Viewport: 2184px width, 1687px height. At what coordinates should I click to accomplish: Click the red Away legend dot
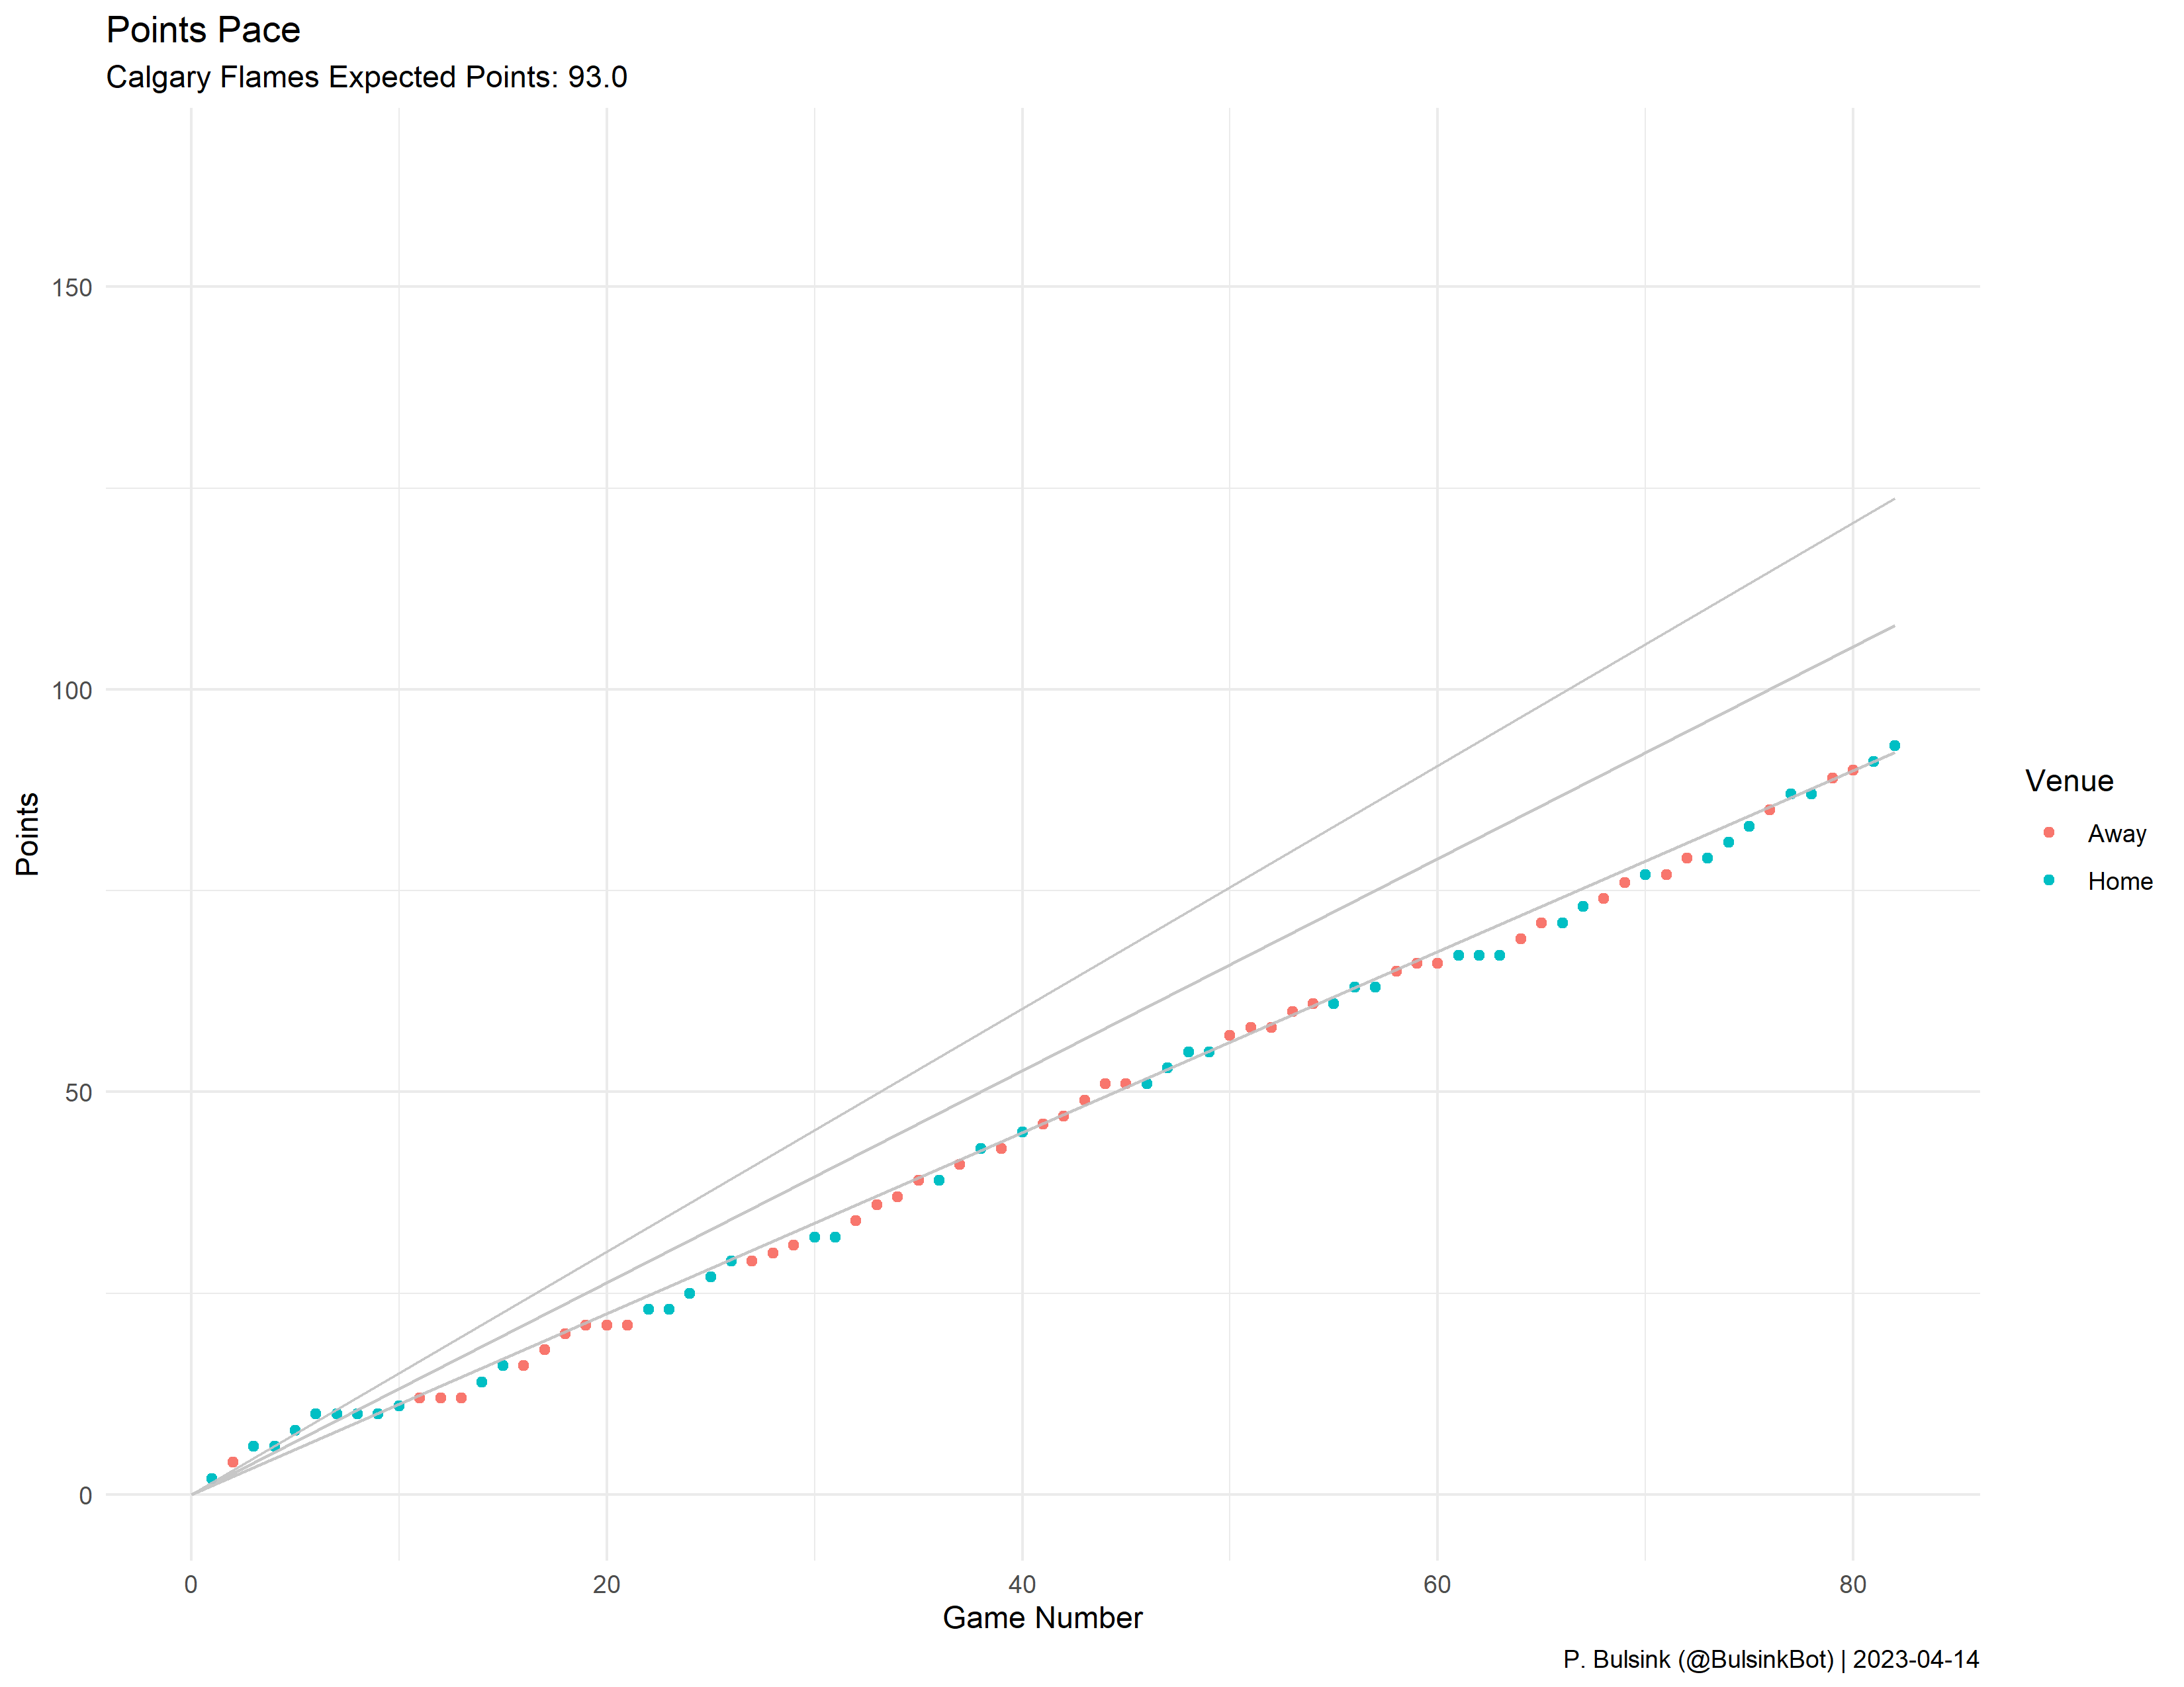[2049, 832]
